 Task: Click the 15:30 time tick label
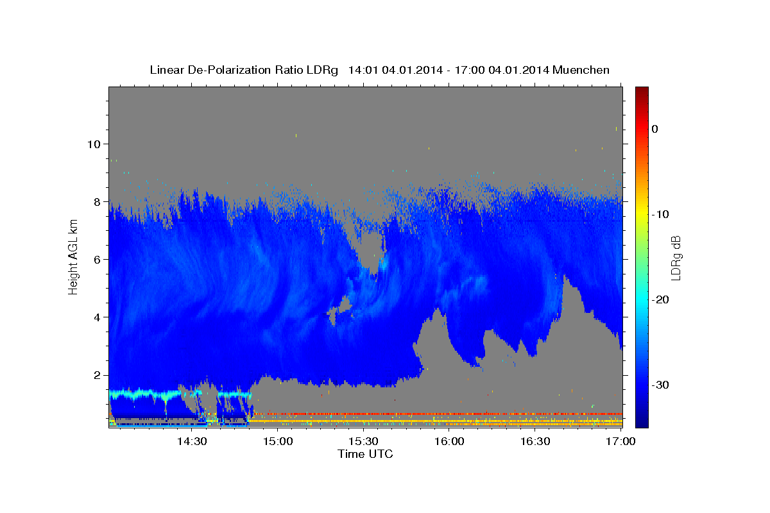click(x=364, y=441)
